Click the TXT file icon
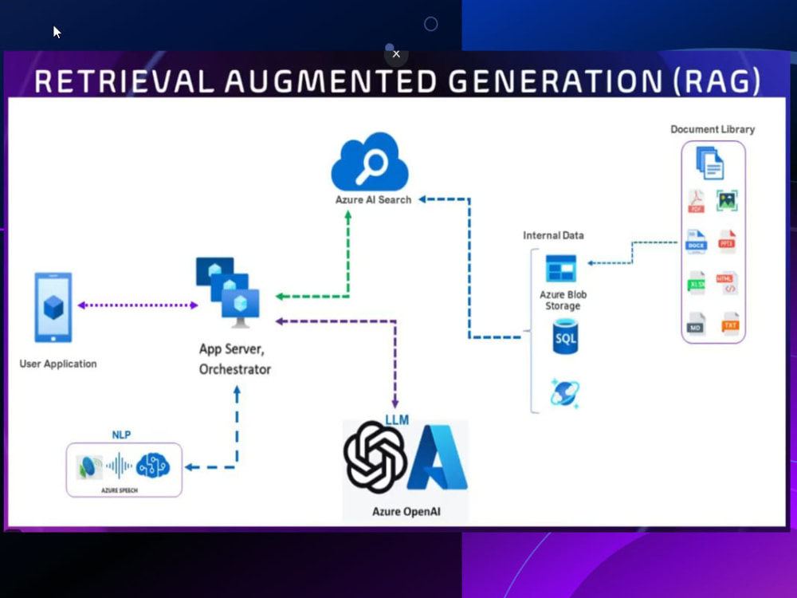797x598 pixels. coord(730,324)
